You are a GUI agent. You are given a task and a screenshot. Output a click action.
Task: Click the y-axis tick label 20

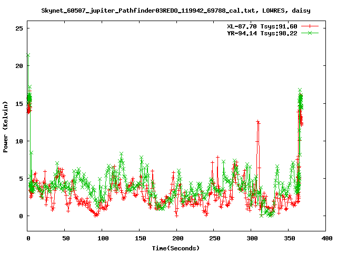click(19, 66)
